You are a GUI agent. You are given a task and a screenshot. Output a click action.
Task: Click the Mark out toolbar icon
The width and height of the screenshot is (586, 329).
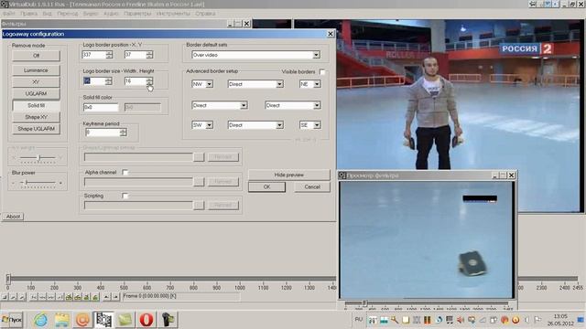[116, 297]
